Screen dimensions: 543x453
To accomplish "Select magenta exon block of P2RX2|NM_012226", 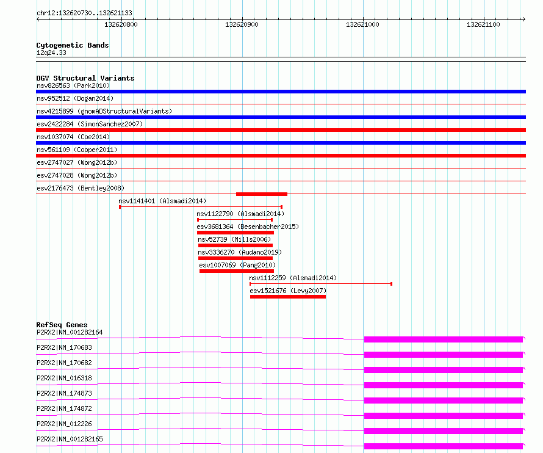I will pos(444,431).
